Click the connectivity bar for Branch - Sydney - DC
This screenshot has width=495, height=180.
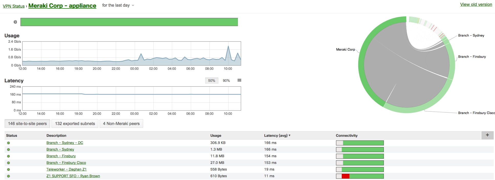coord(360,143)
